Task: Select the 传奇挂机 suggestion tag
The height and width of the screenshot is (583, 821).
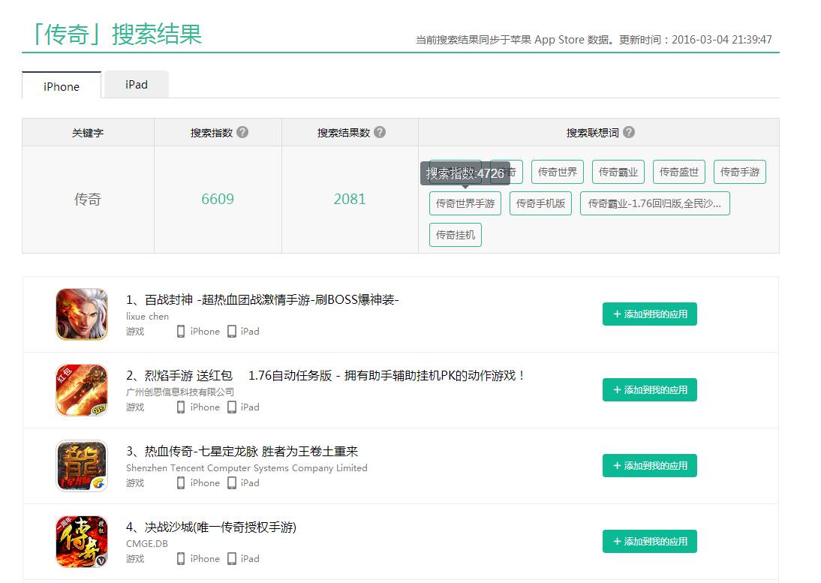Action: 455,234
